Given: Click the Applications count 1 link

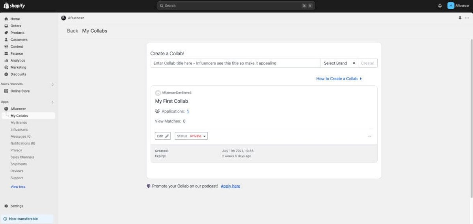Looking at the screenshot, I should click(x=188, y=111).
